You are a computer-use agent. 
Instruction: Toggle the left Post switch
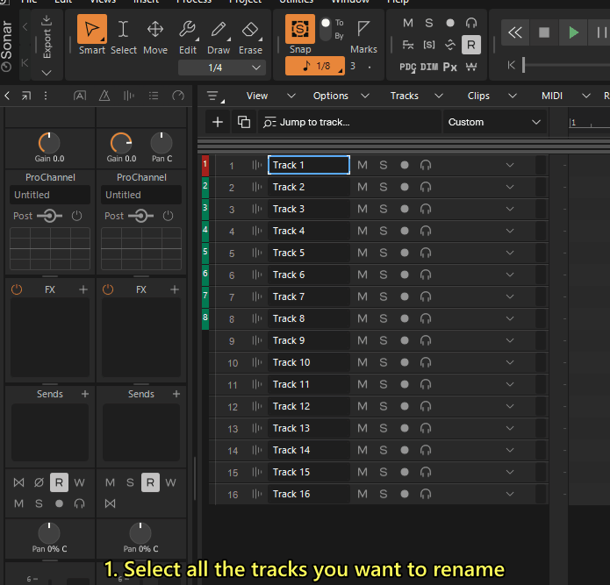coord(49,216)
